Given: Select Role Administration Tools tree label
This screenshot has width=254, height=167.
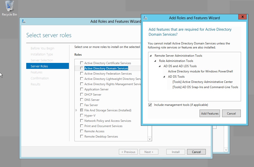Looking at the screenshot, I should pyautogui.click(x=176, y=61).
